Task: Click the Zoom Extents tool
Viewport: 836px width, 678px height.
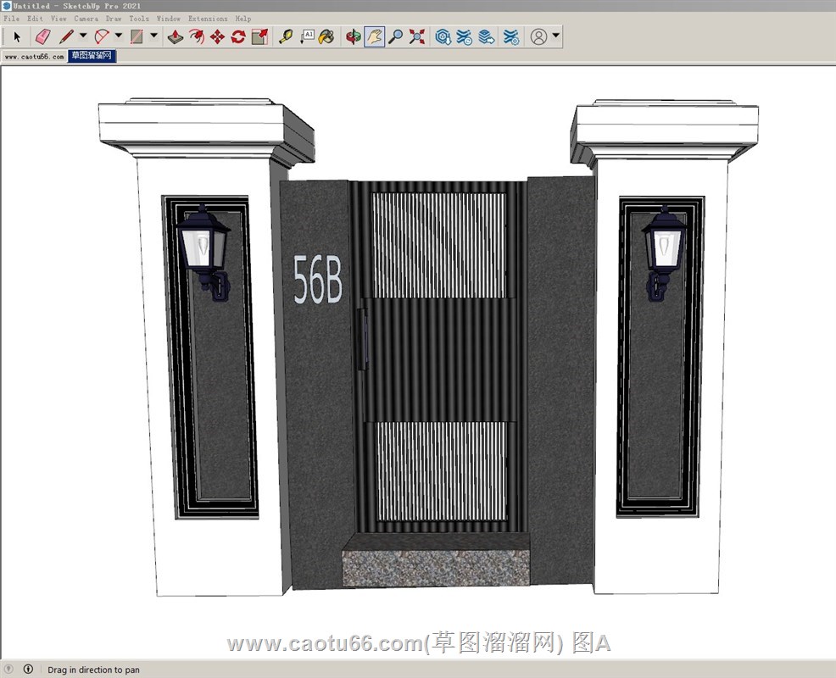Action: [x=416, y=36]
